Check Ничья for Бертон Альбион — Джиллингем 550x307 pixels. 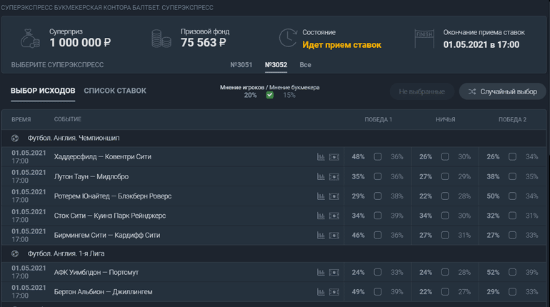(445, 292)
